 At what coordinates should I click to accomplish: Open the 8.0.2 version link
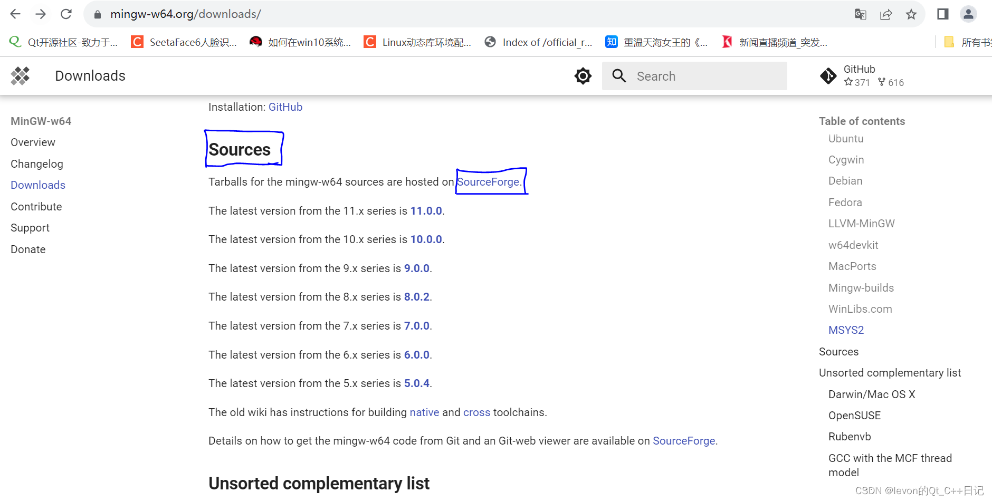[x=417, y=297]
